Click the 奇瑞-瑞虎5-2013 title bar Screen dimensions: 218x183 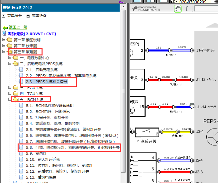[x=61, y=8]
